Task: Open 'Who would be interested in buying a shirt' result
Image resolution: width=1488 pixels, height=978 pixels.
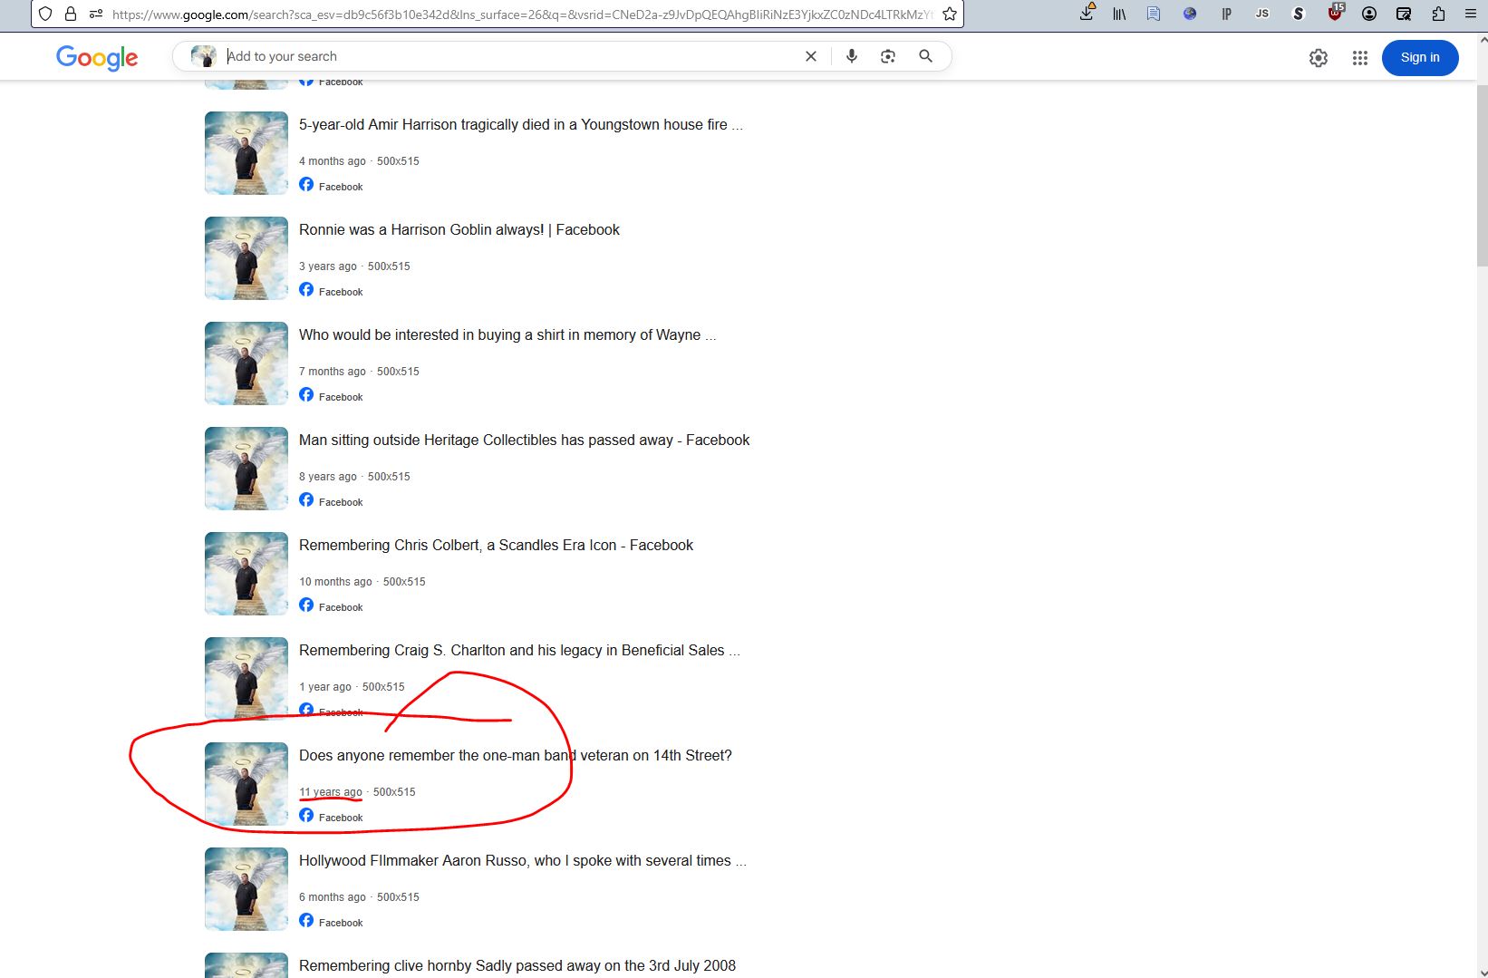Action: click(x=507, y=335)
